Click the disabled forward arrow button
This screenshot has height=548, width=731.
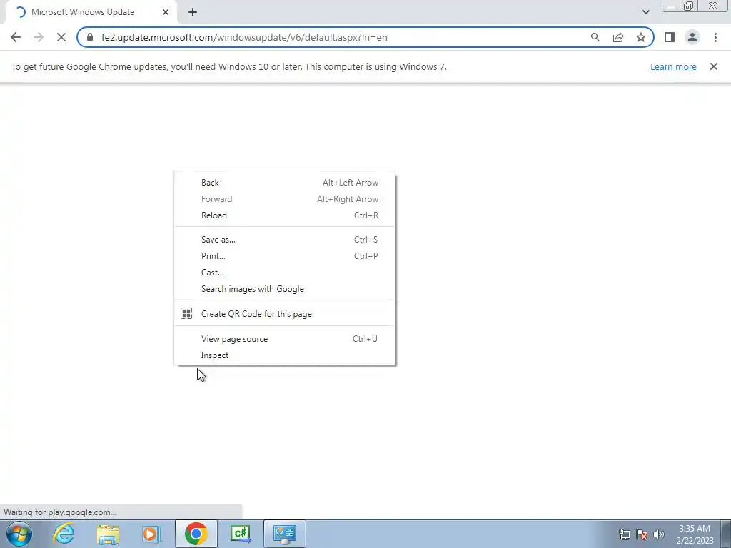point(39,37)
